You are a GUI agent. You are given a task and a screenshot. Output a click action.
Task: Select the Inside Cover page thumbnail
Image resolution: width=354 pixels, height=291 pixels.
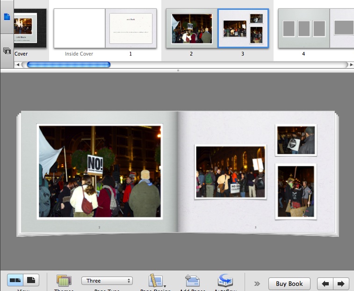(x=79, y=28)
